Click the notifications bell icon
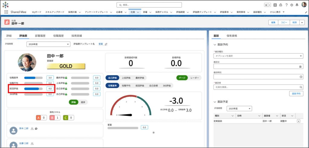Image resolution: width=309 pixels, height=148 pixels. [297, 5]
